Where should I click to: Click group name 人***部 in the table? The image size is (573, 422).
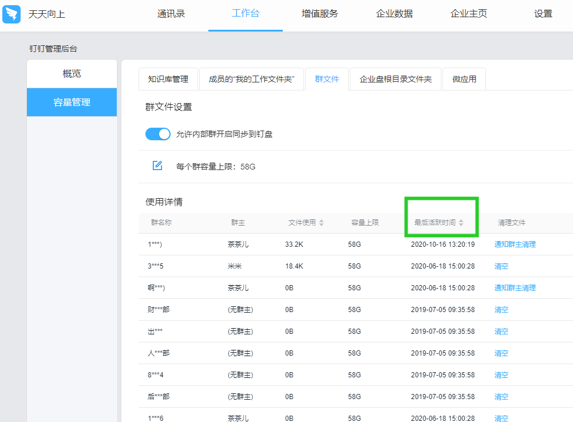159,353
